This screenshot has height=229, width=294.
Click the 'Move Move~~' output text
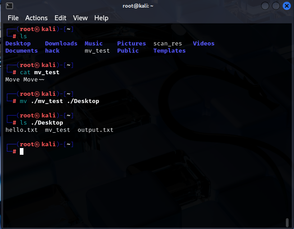(x=25, y=80)
